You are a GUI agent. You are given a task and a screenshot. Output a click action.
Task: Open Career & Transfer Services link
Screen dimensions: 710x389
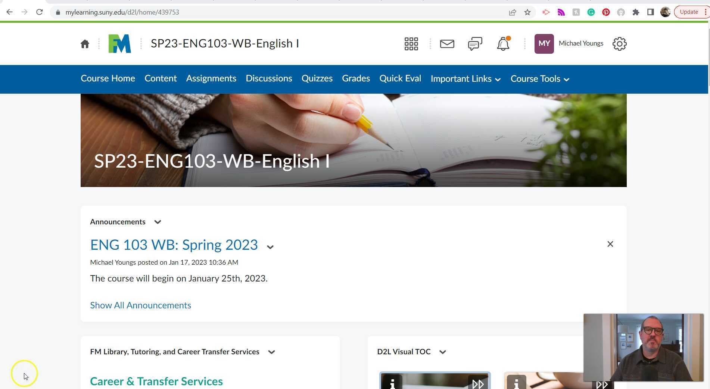pos(156,381)
